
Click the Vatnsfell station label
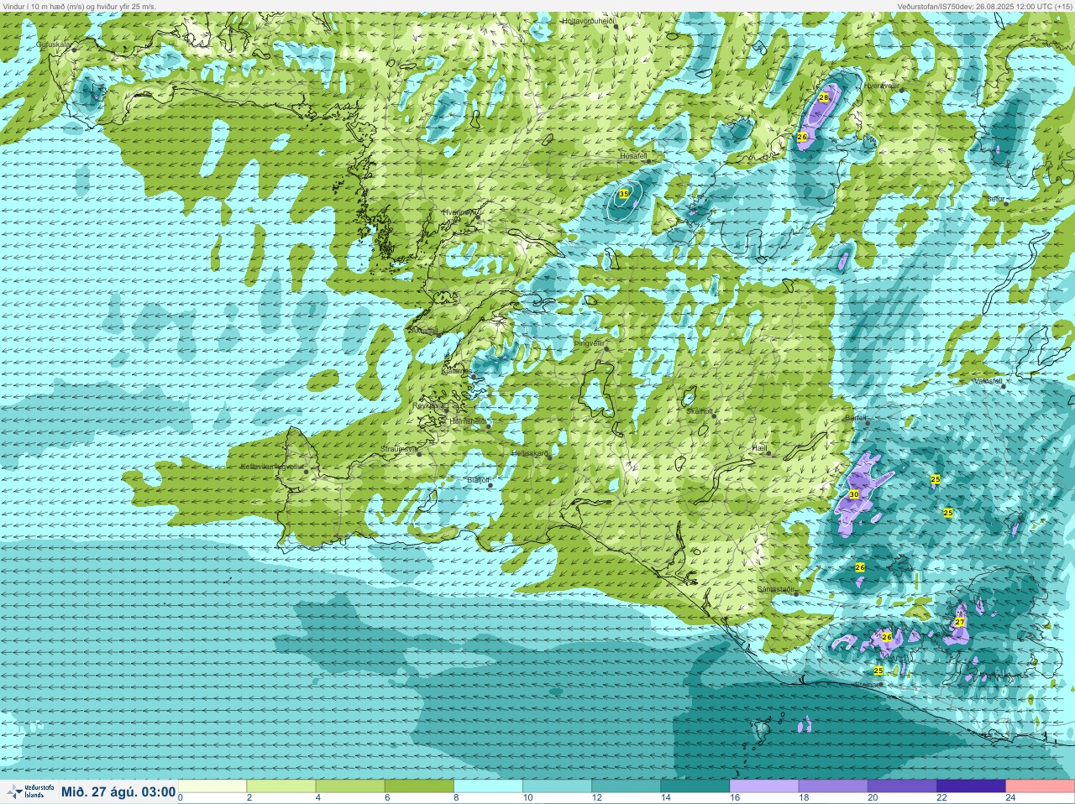988,380
